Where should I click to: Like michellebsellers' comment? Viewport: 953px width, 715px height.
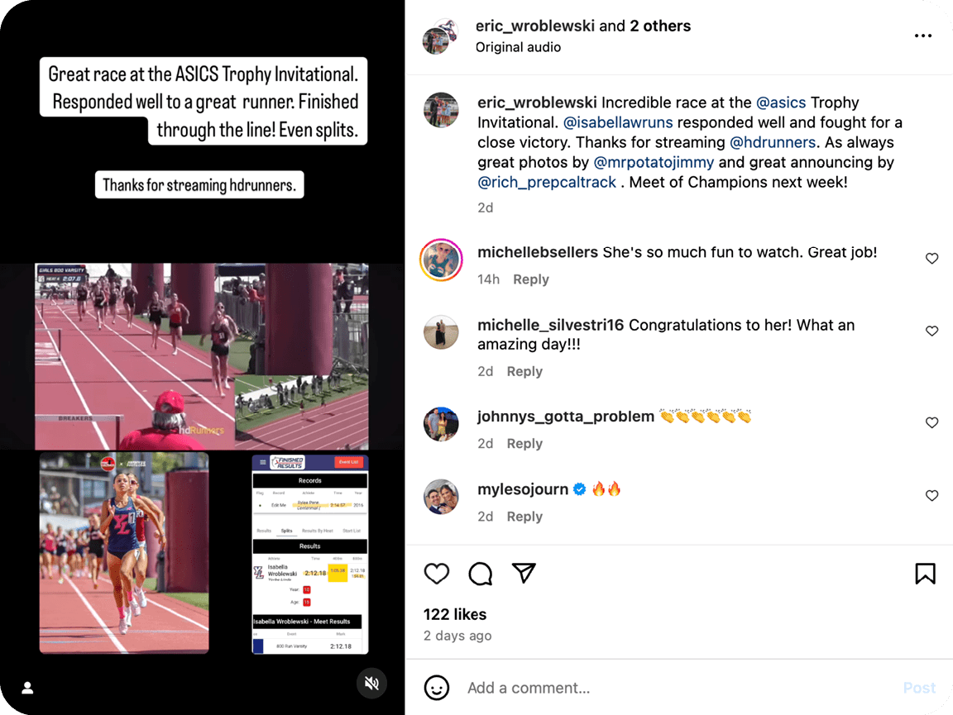click(931, 259)
